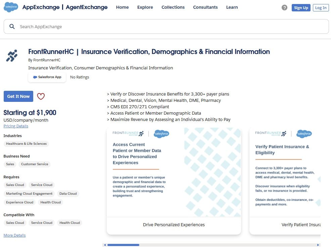The width and height of the screenshot is (331, 249).
Task: Click the CMS EDI 270/271 Compliant line
Action: (x=138, y=107)
